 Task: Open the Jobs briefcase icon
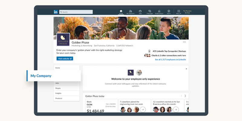(x=140, y=12)
